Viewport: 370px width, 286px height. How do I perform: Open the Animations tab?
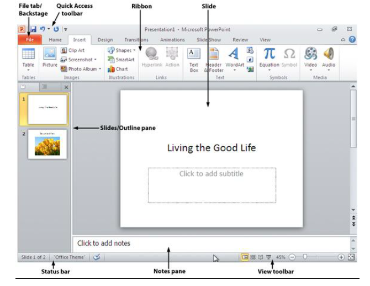172,40
